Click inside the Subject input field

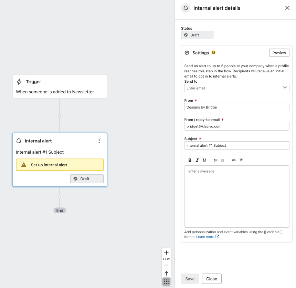coord(236,145)
